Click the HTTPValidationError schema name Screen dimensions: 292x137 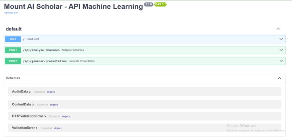tap(28, 116)
